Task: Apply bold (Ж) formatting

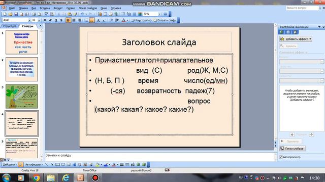Action: point(45,20)
